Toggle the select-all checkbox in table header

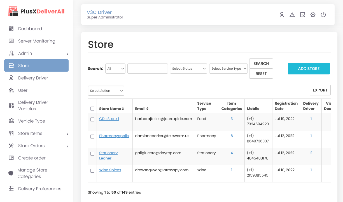click(x=92, y=109)
